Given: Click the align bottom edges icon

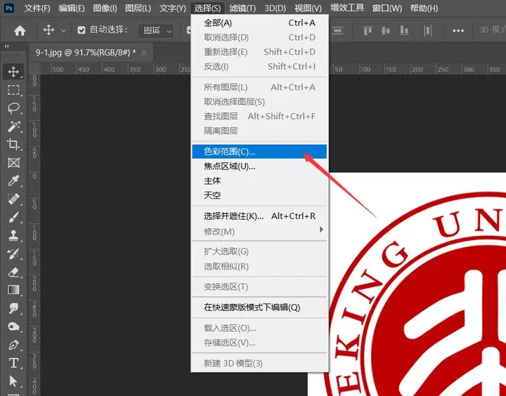Looking at the screenshot, I should (404, 31).
